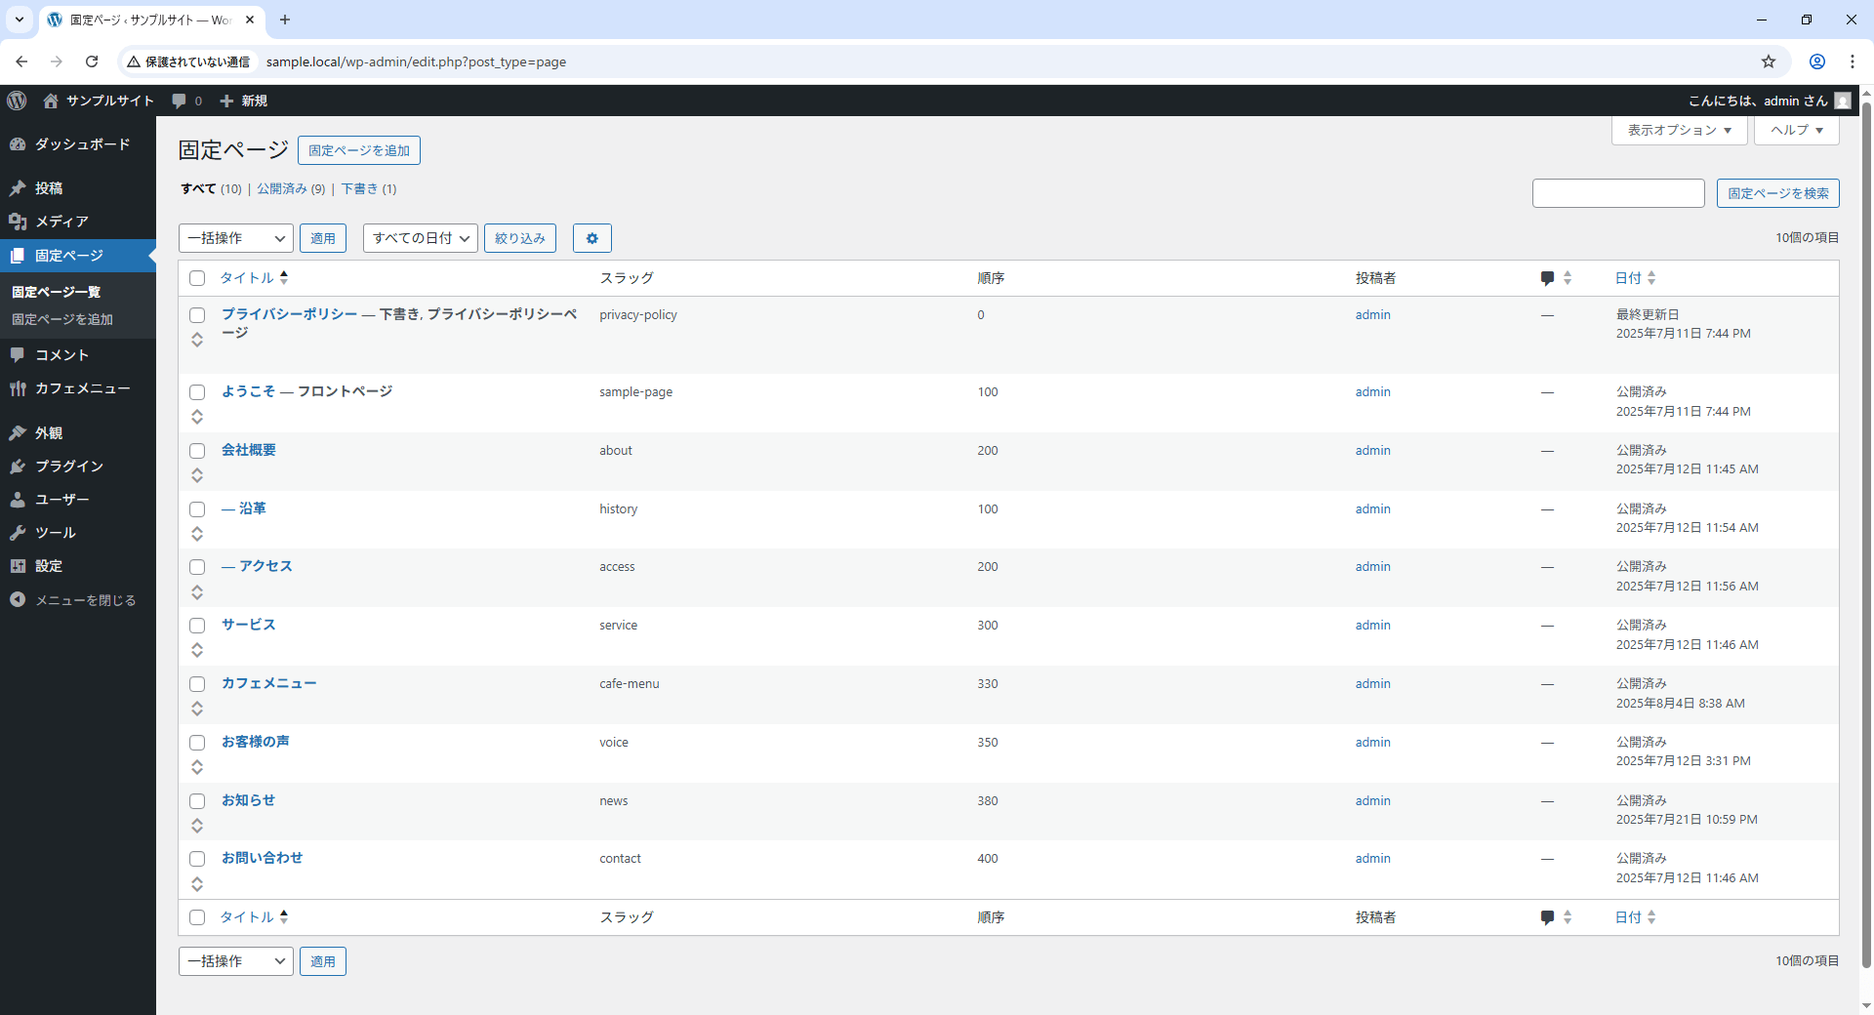Check the ようこそ row checkbox
Image resolution: width=1874 pixels, height=1015 pixels.
click(197, 392)
